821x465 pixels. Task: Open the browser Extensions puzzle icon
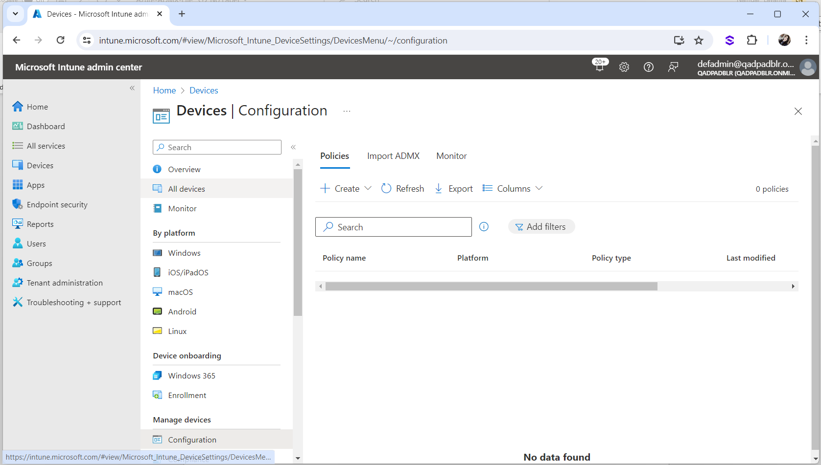point(752,41)
